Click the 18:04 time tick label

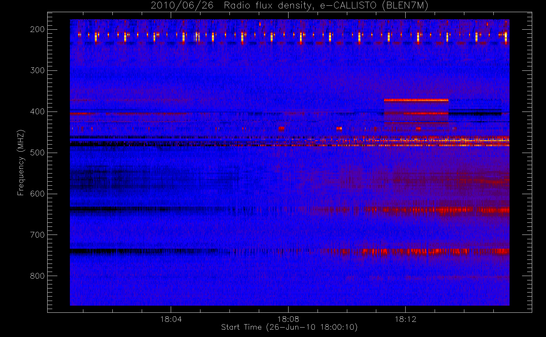171,319
